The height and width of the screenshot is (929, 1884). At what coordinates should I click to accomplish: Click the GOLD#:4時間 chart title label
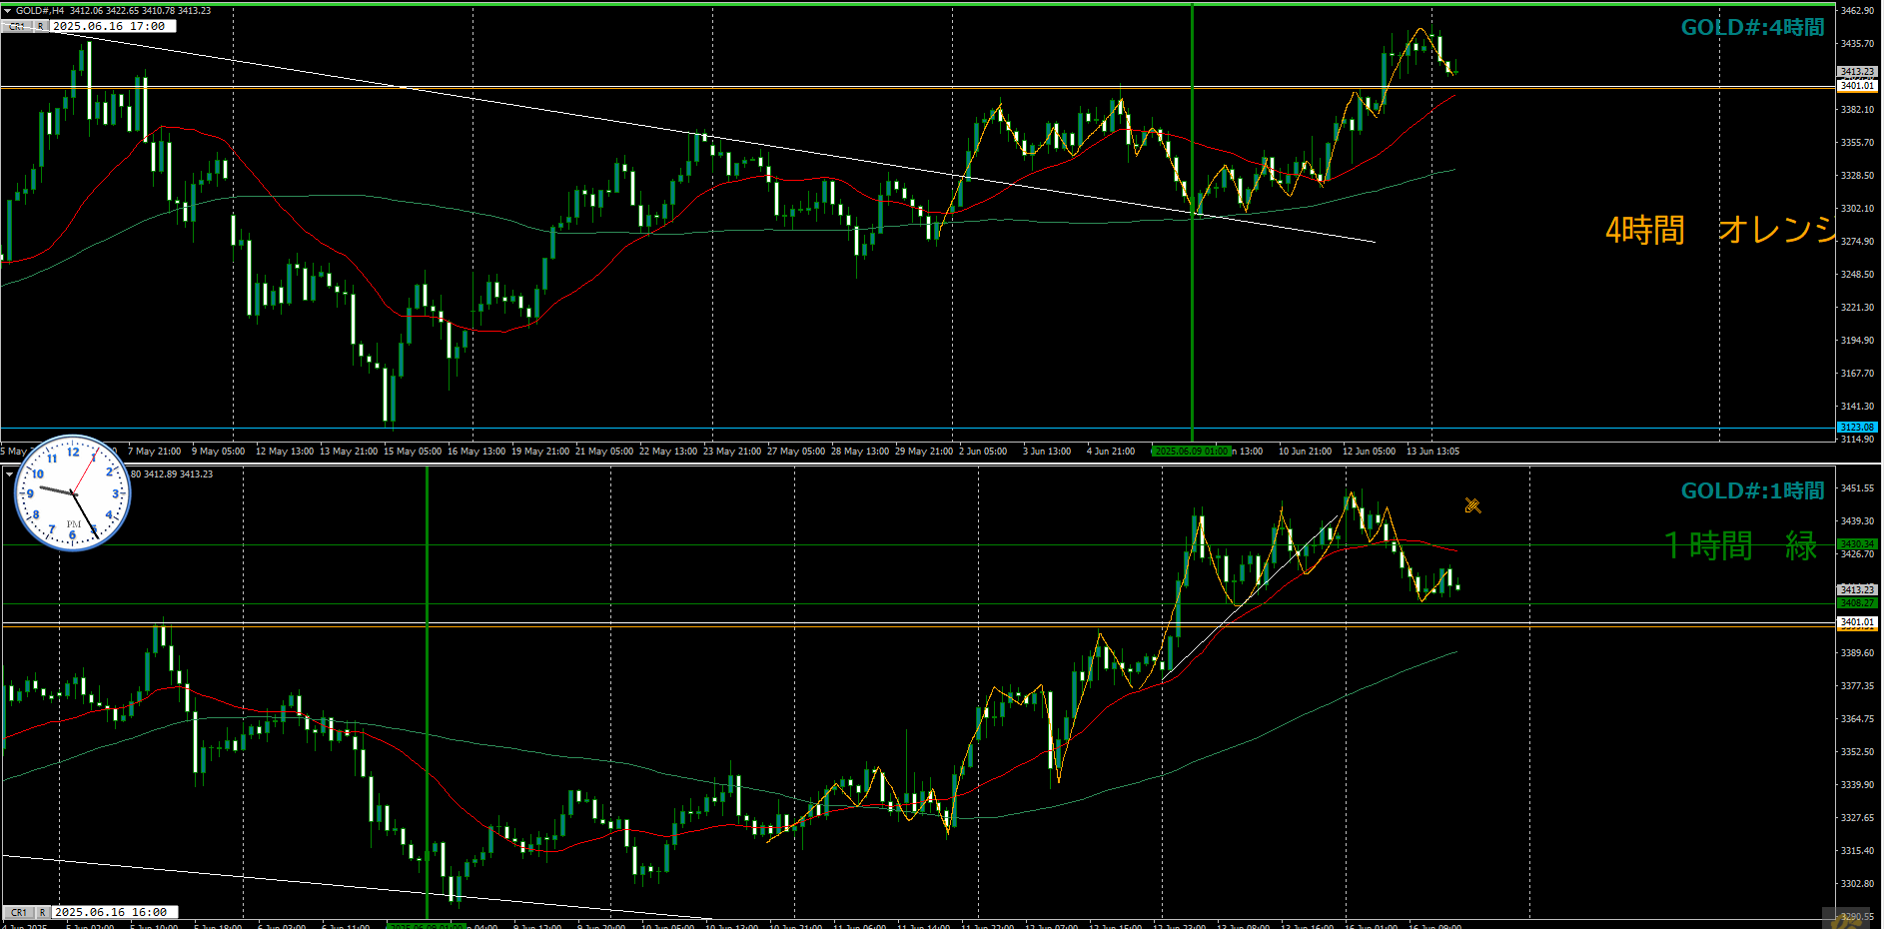click(x=1752, y=28)
